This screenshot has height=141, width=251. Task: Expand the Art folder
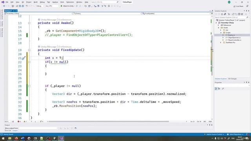coord(221,30)
